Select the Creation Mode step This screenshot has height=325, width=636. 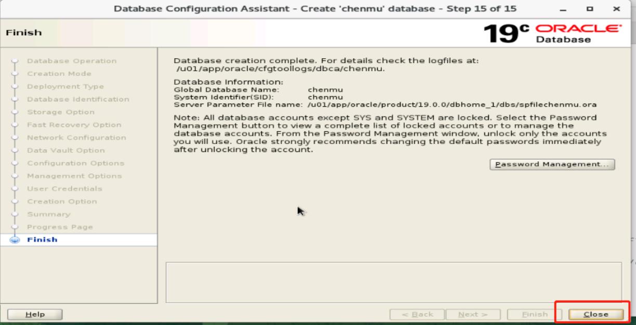tap(59, 74)
